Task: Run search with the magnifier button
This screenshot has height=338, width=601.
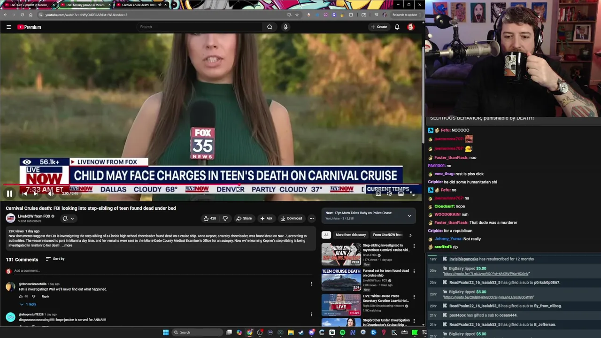Action: [270, 27]
